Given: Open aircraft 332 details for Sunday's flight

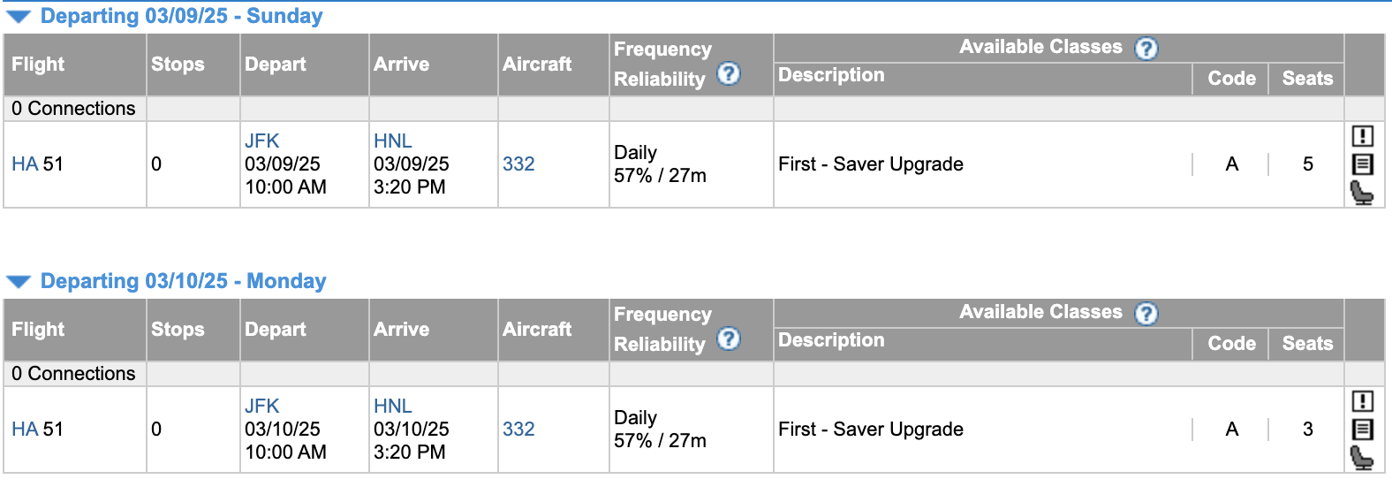Looking at the screenshot, I should [x=518, y=164].
